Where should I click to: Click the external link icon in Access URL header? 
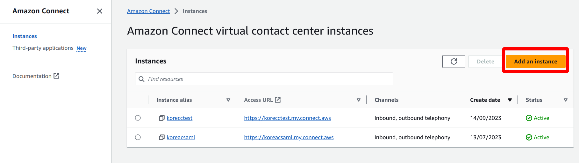coord(278,100)
